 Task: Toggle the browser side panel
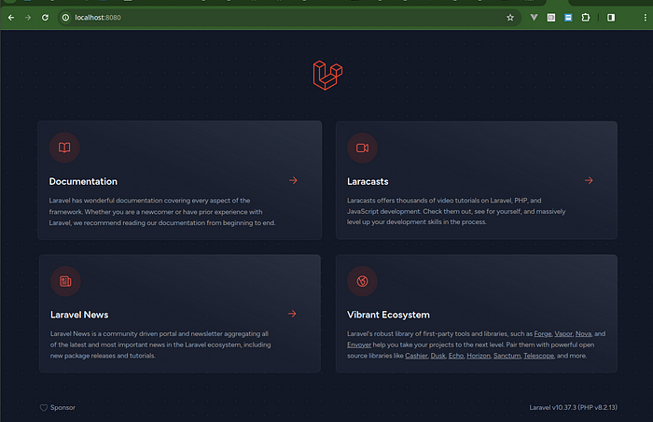(x=611, y=18)
